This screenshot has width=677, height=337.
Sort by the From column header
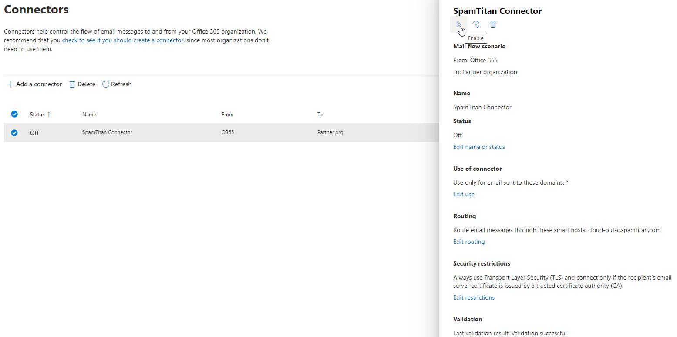pyautogui.click(x=227, y=115)
